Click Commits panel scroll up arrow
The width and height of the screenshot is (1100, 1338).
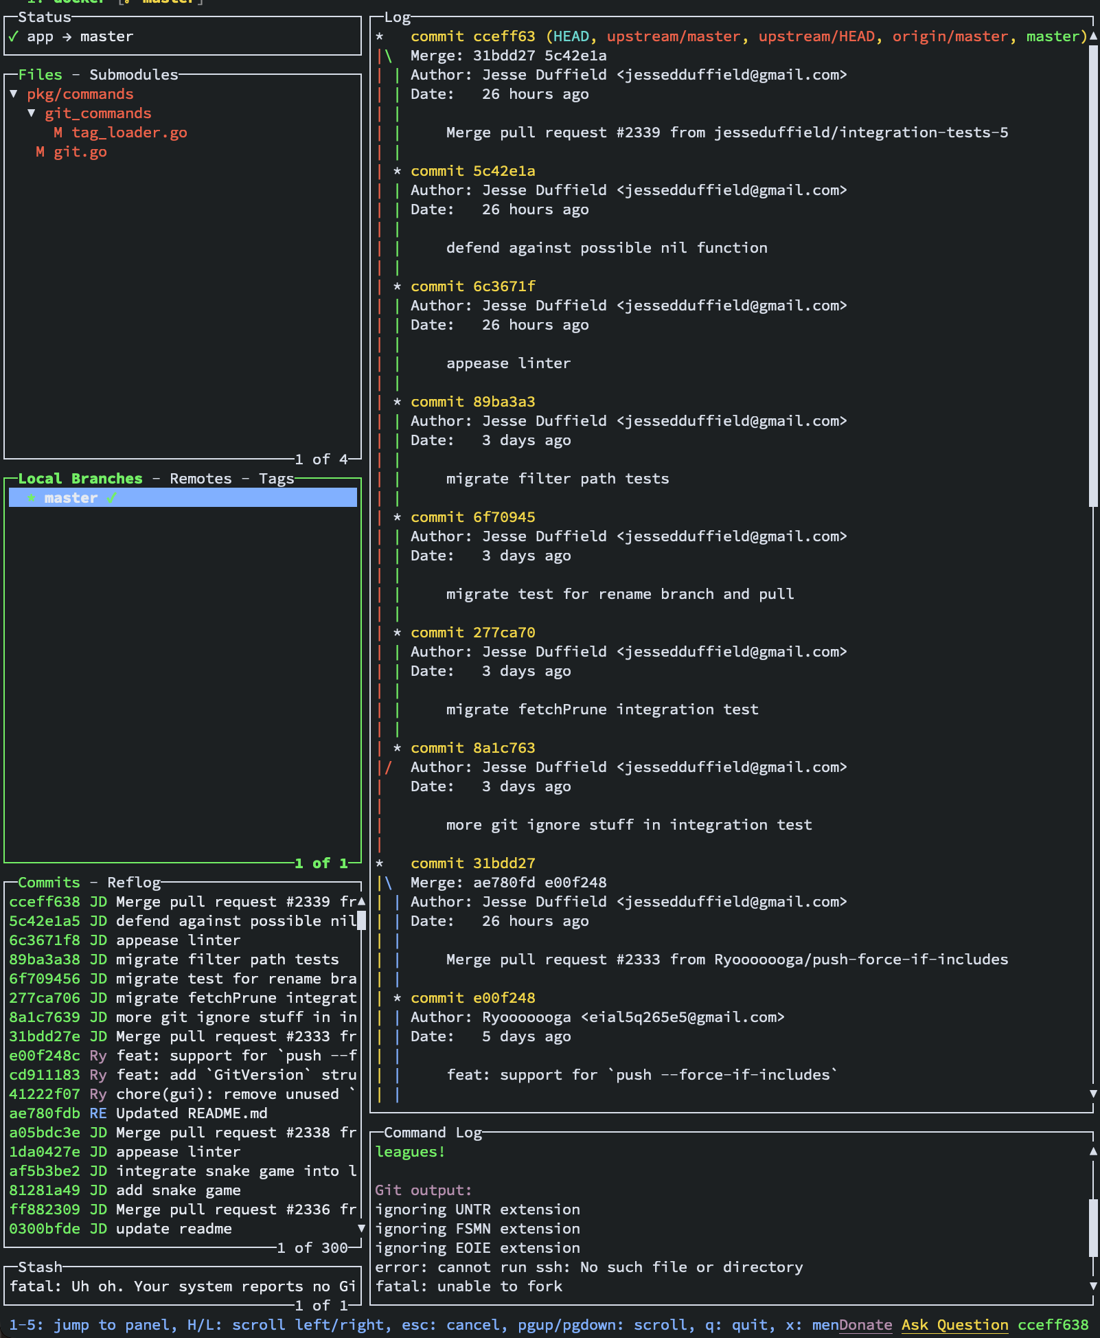361,900
